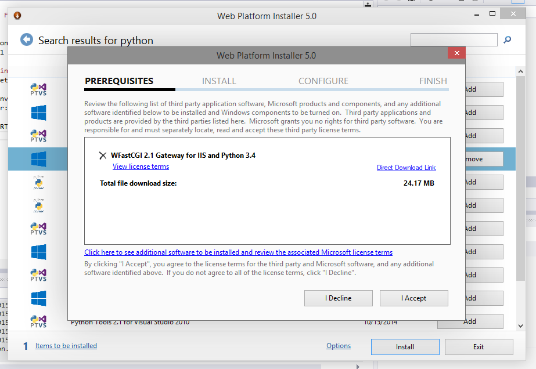Viewport: 536px width, 369px height.
Task: Click the additional software and Microsoft license terms link
Action: [238, 252]
